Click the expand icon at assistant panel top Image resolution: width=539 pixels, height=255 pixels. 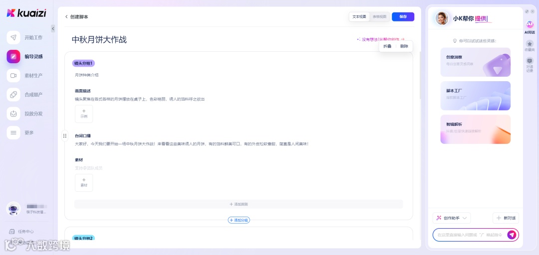tap(527, 11)
